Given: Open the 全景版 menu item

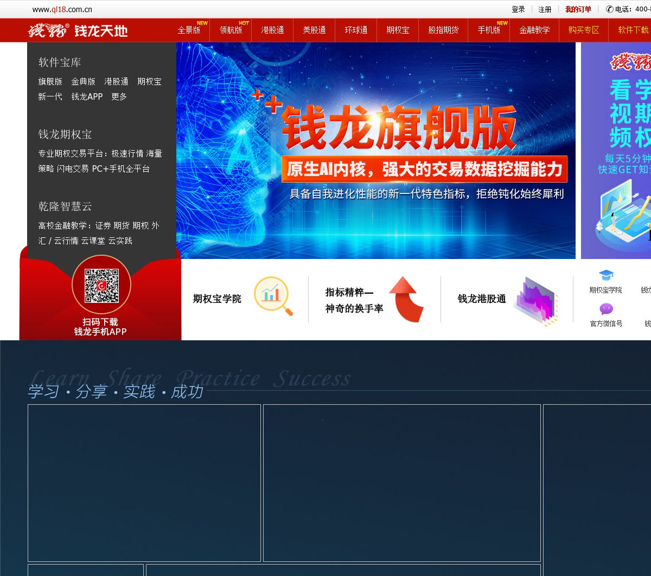Looking at the screenshot, I should tap(189, 30).
